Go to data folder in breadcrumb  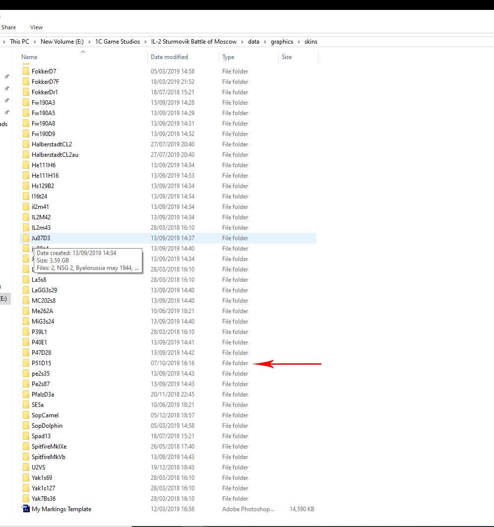point(253,42)
